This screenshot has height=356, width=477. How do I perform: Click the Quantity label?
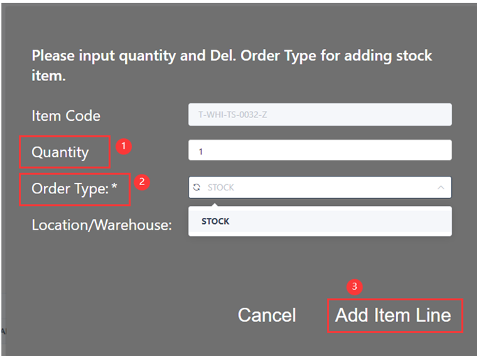pyautogui.click(x=60, y=152)
